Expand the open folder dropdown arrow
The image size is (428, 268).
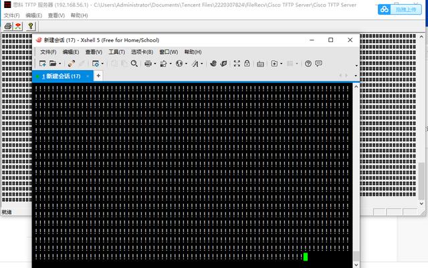coord(60,64)
